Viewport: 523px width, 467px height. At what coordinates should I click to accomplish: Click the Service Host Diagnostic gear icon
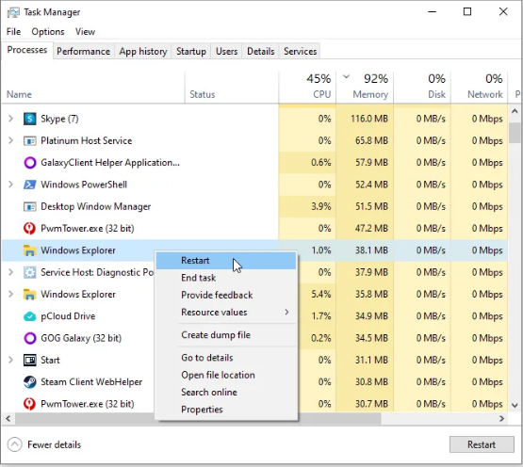[30, 272]
